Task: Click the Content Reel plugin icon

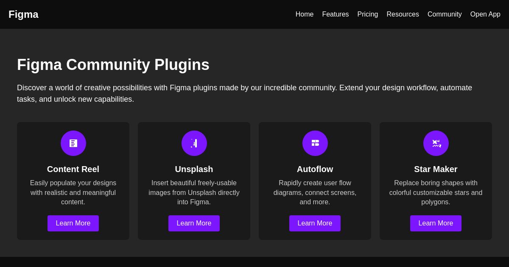Action: point(73,143)
